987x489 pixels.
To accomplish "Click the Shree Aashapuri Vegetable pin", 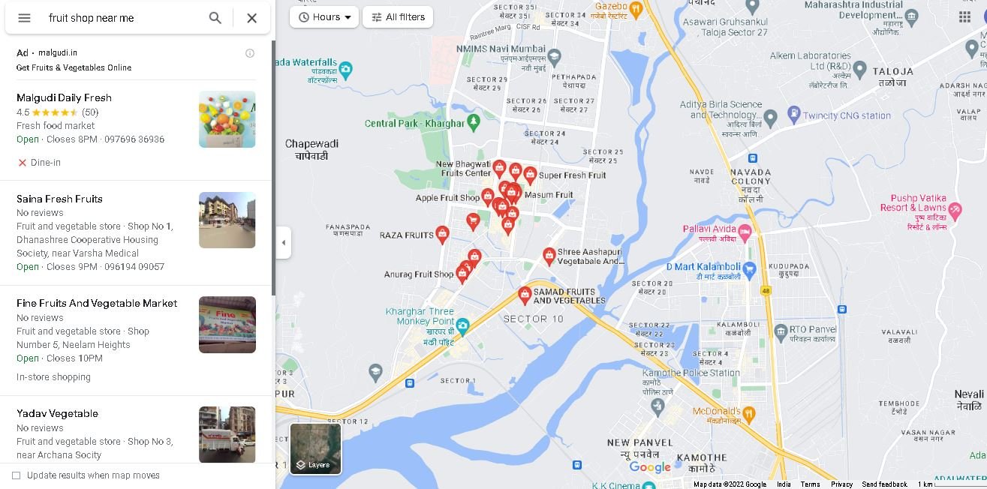I will click(x=549, y=256).
